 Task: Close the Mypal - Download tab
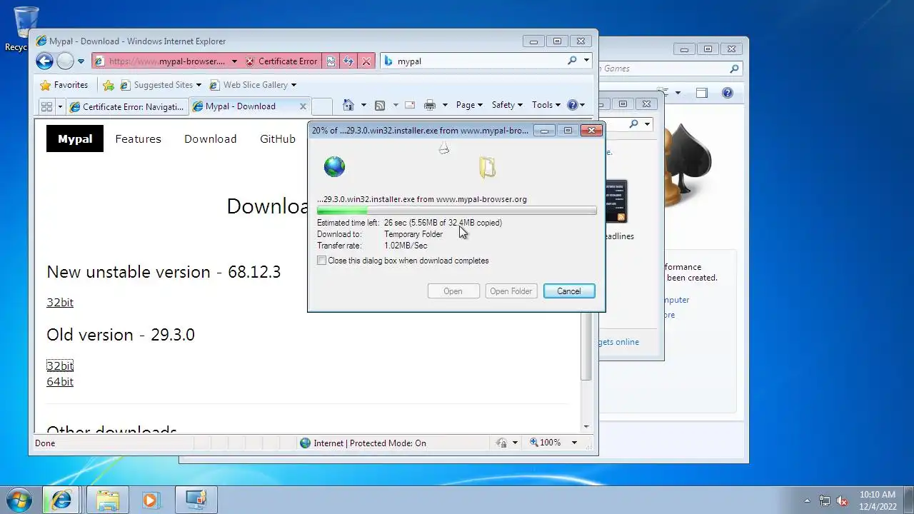(x=303, y=106)
